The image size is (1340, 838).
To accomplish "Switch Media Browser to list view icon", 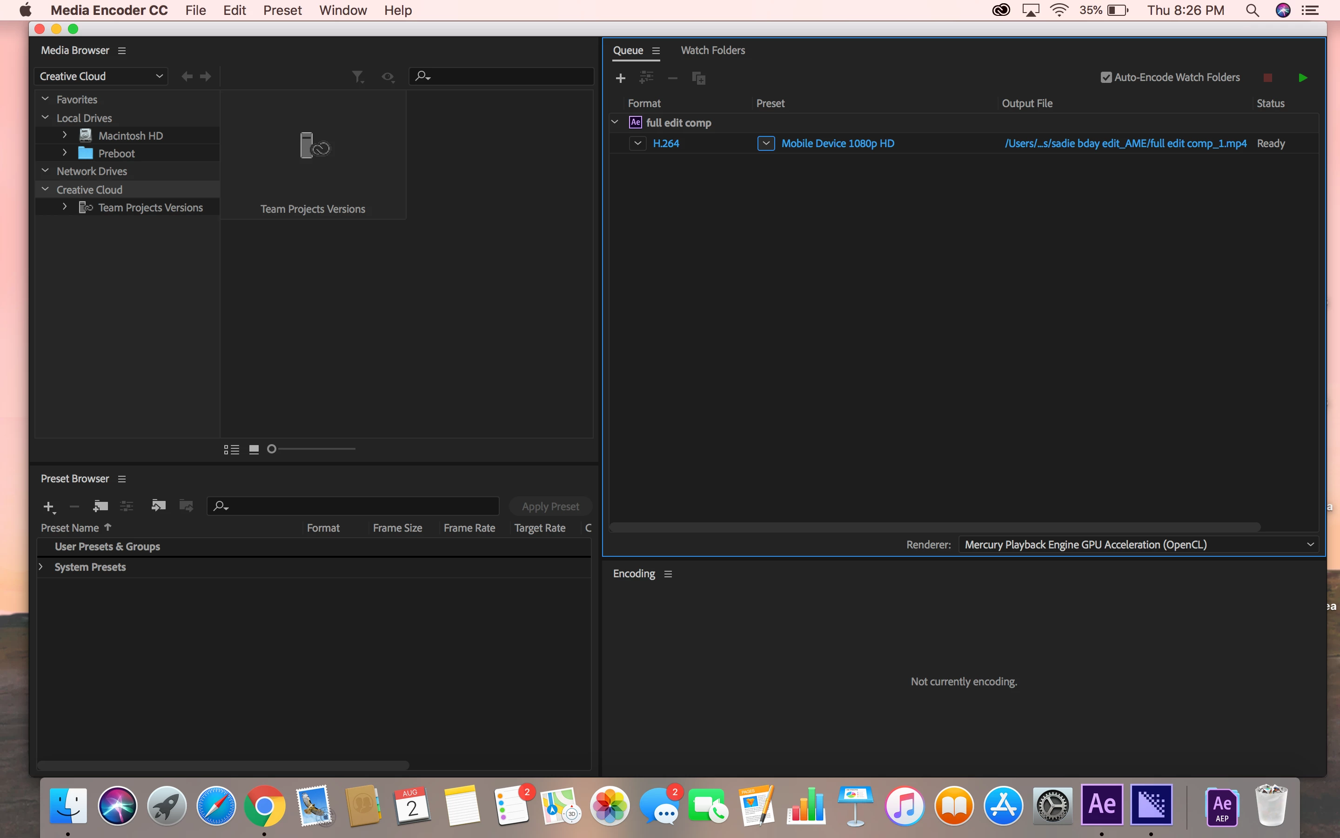I will [x=231, y=449].
